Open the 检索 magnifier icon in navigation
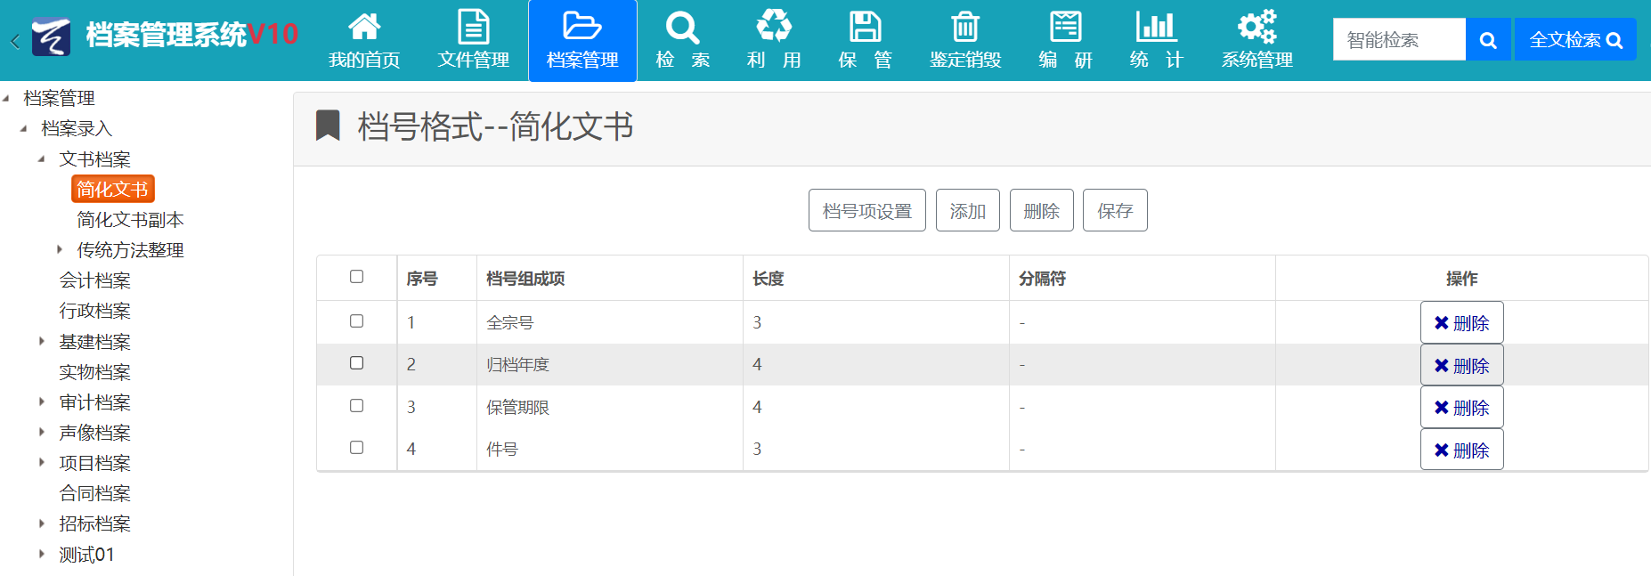Image resolution: width=1651 pixels, height=576 pixels. click(x=682, y=28)
